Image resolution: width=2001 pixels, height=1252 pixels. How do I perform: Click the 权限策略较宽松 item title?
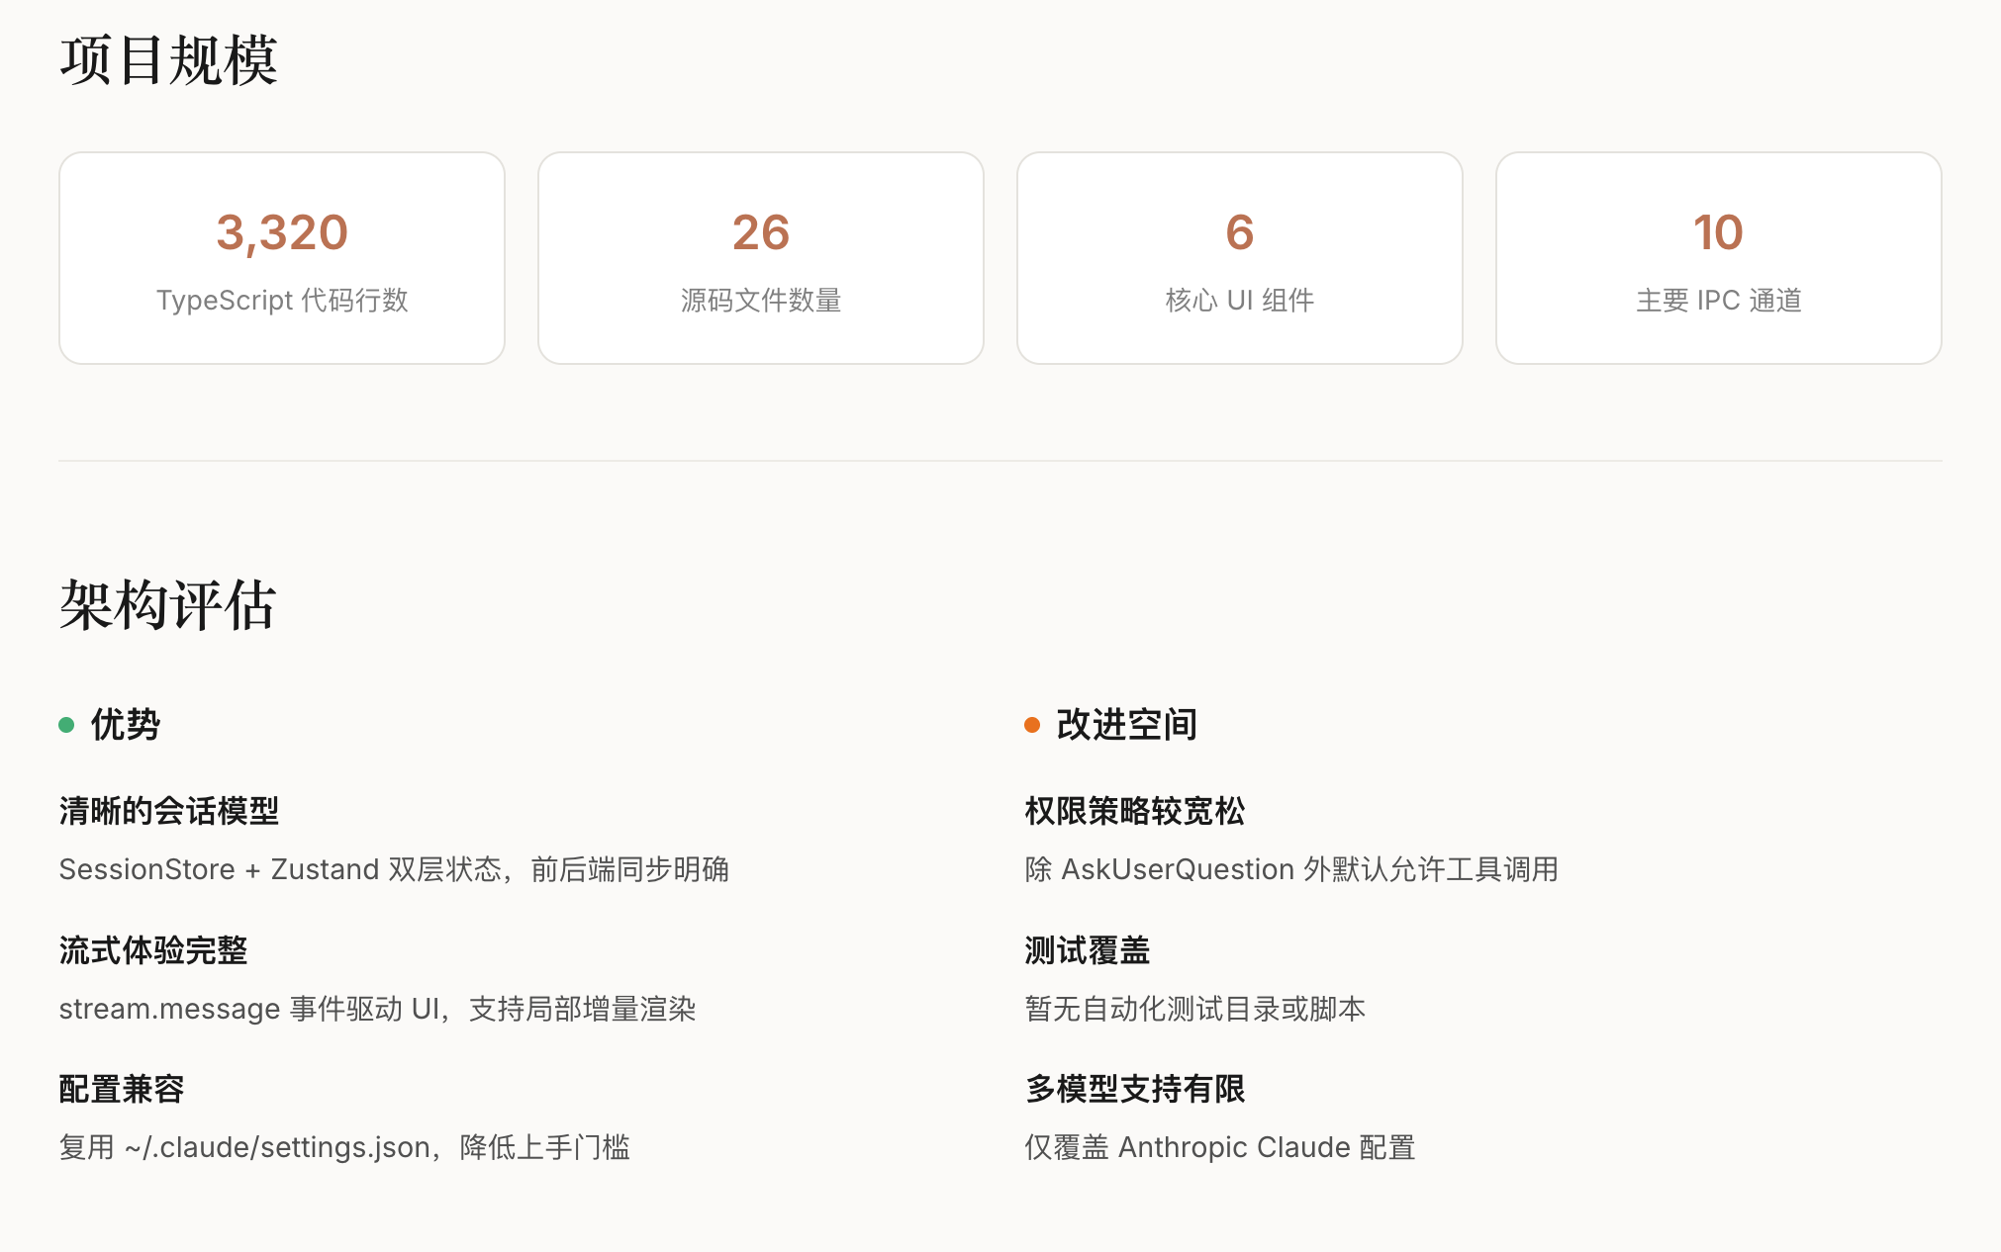click(x=1135, y=811)
